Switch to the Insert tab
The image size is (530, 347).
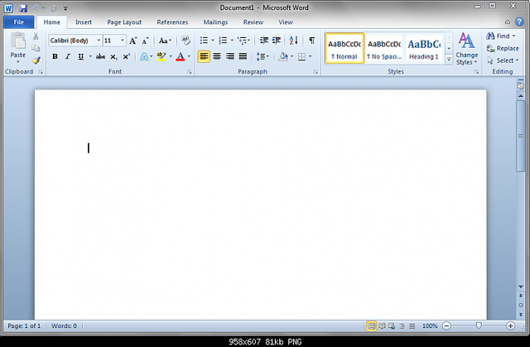(84, 22)
